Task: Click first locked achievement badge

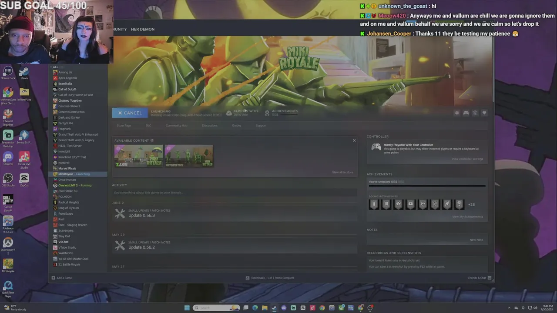Action: click(x=374, y=204)
